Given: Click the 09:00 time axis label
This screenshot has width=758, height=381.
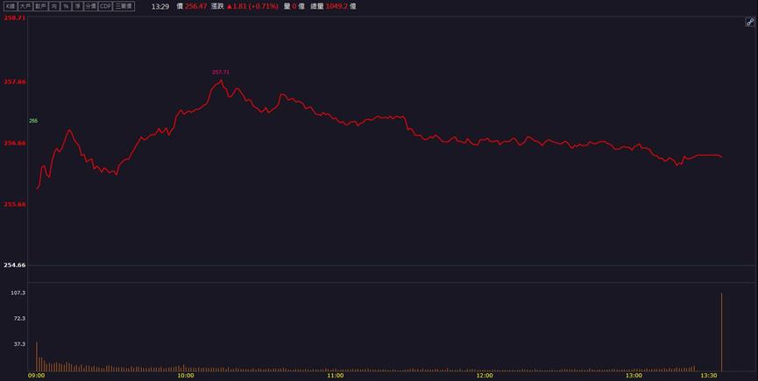Looking at the screenshot, I should click(36, 376).
